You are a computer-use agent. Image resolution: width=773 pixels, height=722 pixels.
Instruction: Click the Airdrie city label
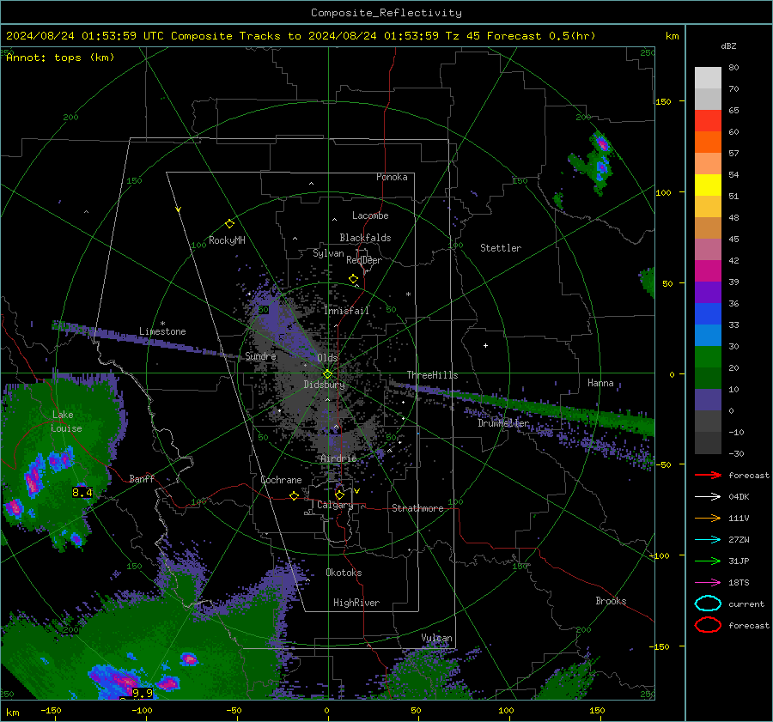[x=338, y=458]
